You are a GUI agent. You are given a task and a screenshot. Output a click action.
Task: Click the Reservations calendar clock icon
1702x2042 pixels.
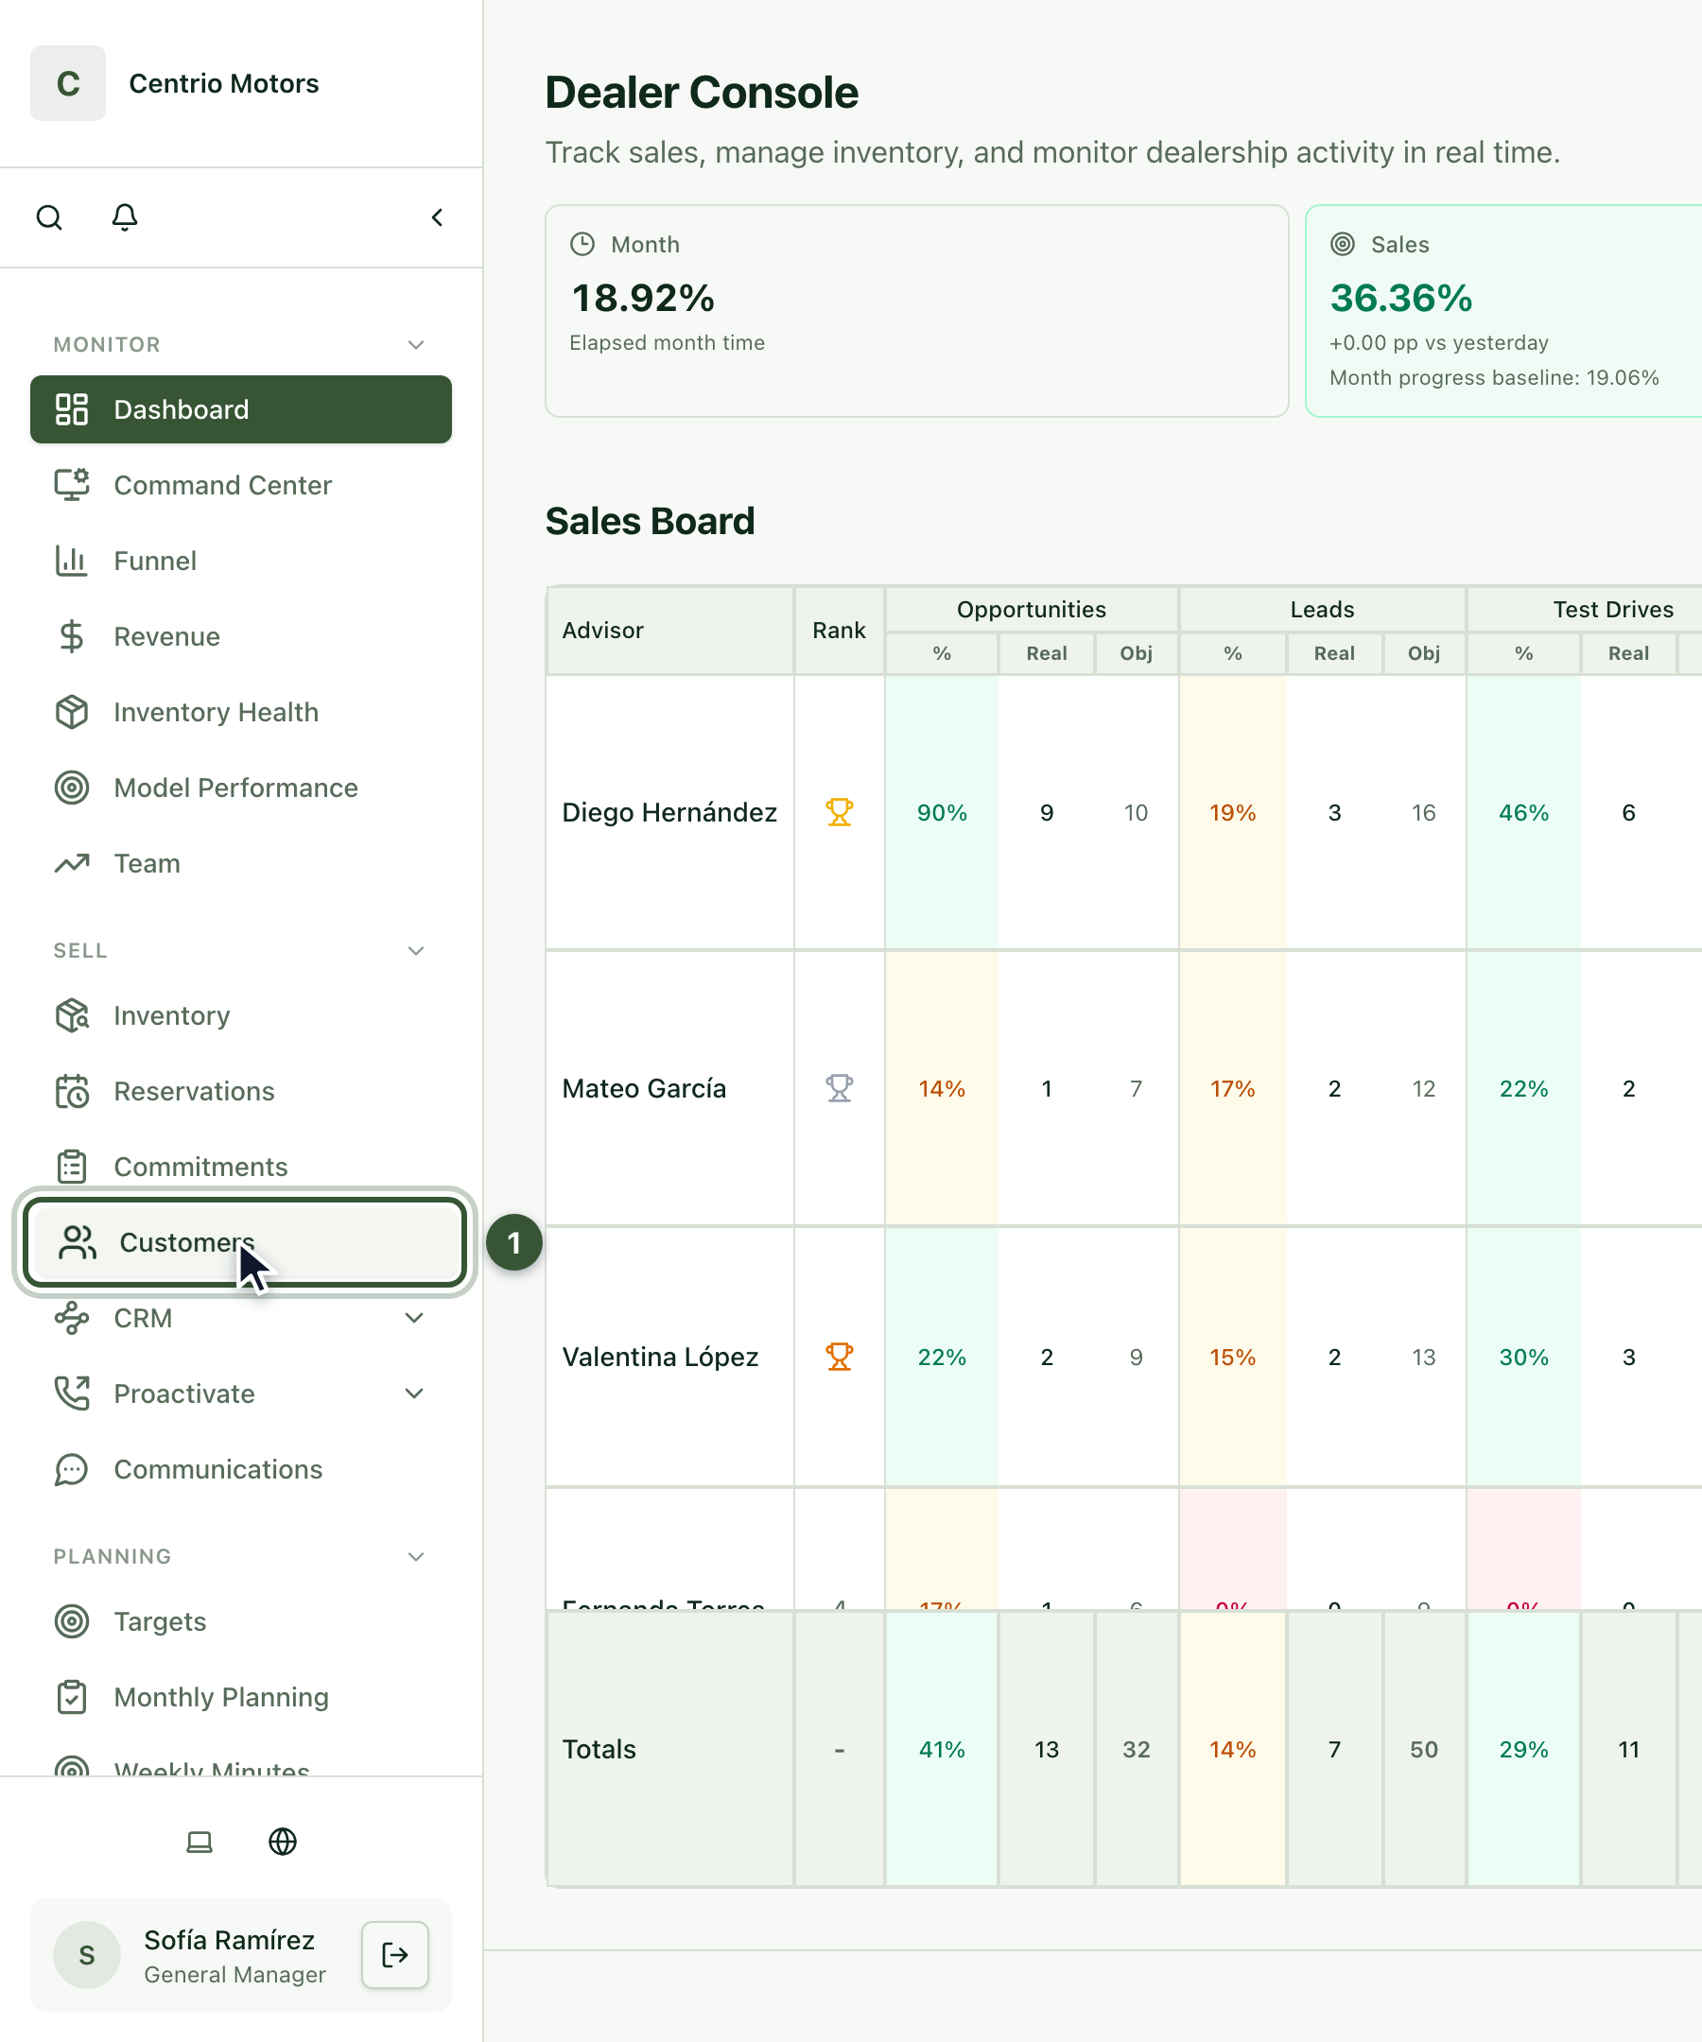(72, 1091)
